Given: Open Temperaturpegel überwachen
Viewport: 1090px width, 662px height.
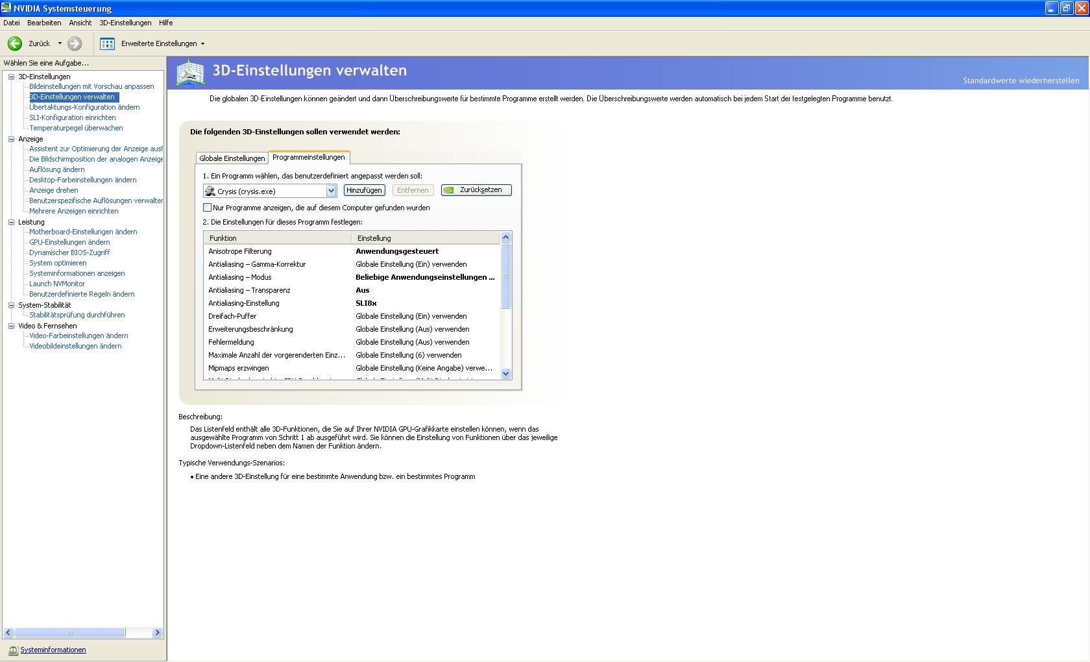Looking at the screenshot, I should [x=76, y=128].
